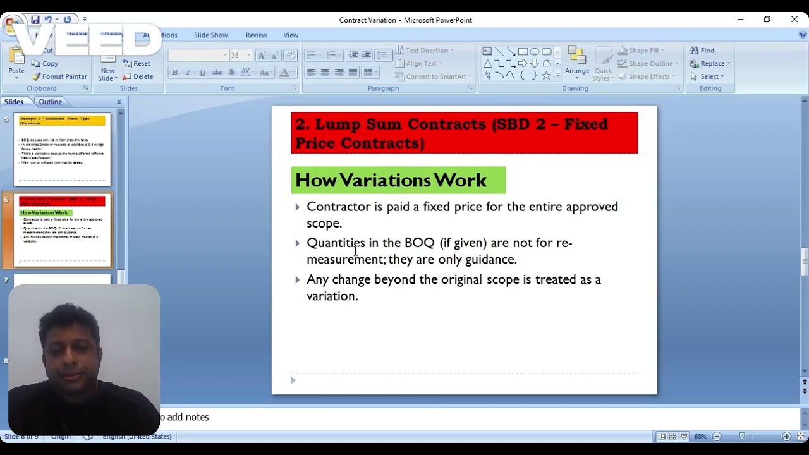Click the Redo/Repeat icon in quick access toolbar
The image size is (809, 455).
[x=67, y=20]
